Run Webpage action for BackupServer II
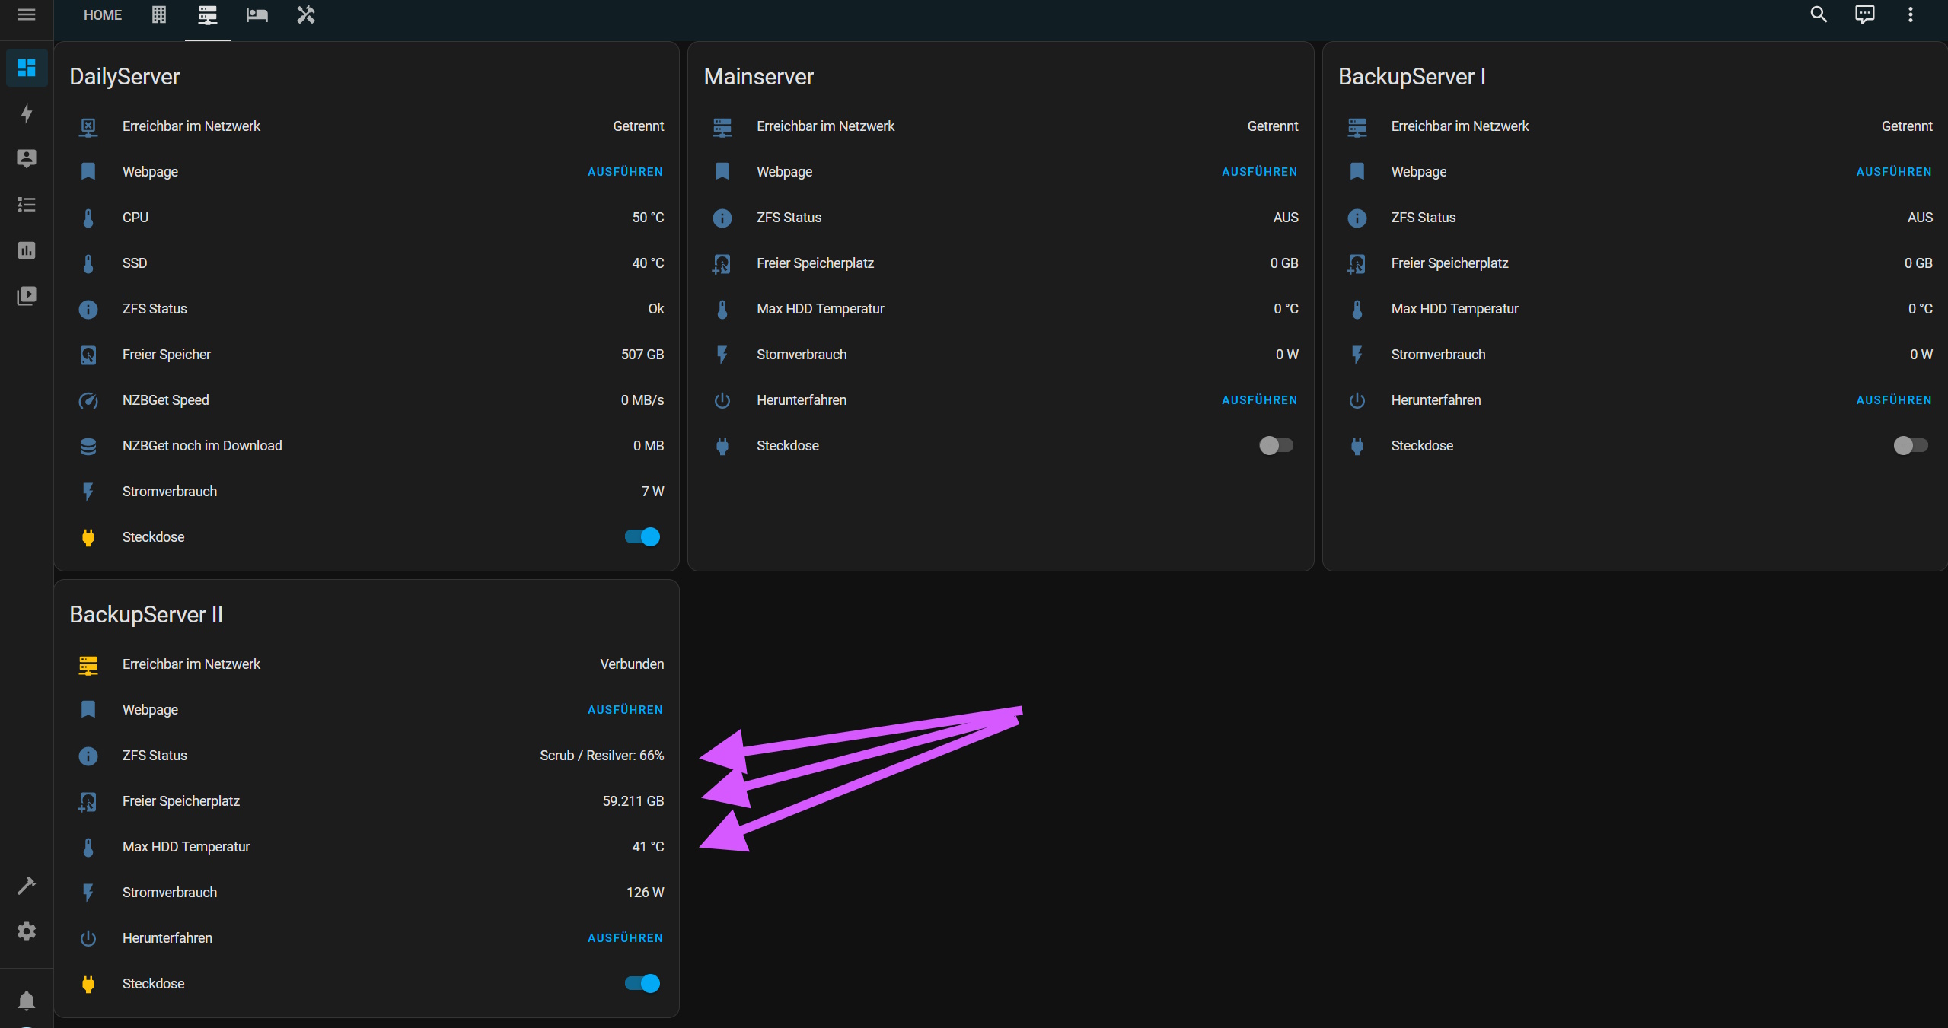The height and width of the screenshot is (1028, 1948). coord(624,709)
